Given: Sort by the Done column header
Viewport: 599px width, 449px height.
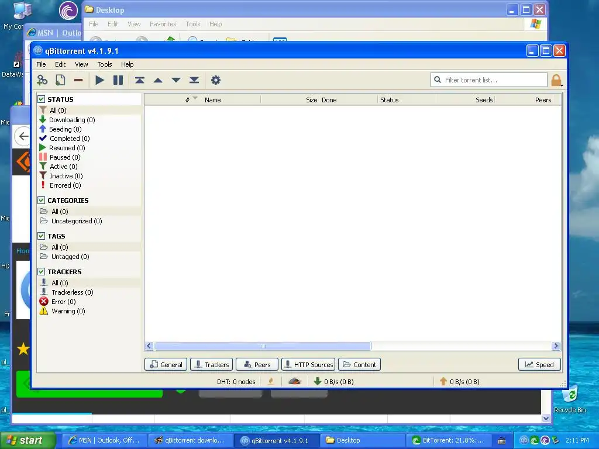Looking at the screenshot, I should (x=349, y=99).
